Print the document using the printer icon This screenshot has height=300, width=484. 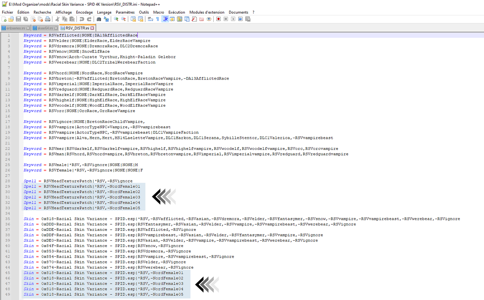(47, 19)
